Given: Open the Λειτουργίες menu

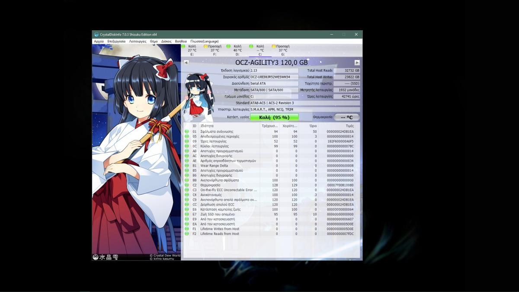Looking at the screenshot, I should [x=138, y=42].
